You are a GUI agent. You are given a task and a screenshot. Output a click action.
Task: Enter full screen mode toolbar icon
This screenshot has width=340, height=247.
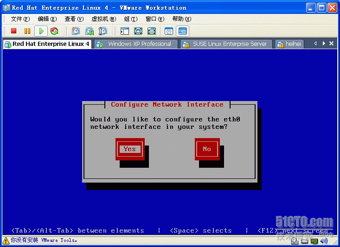152,31
